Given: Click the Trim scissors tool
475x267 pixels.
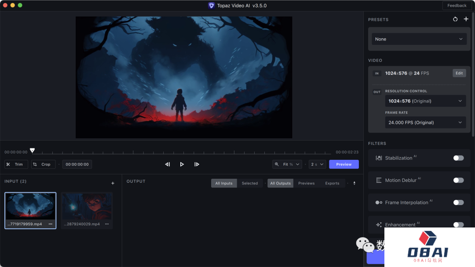Looking at the screenshot, I should point(16,164).
